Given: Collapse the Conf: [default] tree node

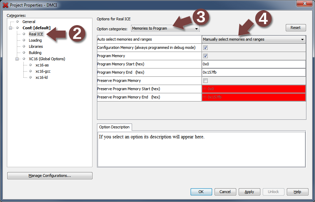Looking at the screenshot, I should [11, 28].
